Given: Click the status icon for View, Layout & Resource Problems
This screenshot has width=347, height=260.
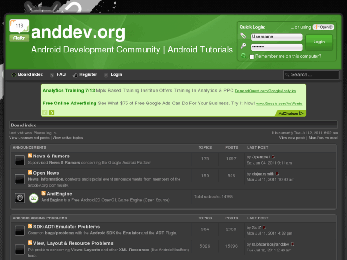Looking at the screenshot, I should [20, 250].
